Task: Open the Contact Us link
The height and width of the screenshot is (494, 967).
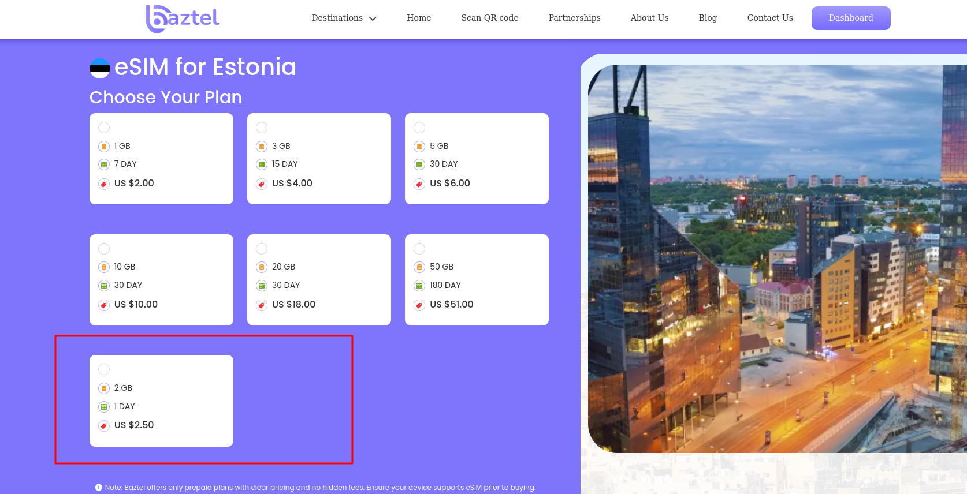Action: pos(770,18)
